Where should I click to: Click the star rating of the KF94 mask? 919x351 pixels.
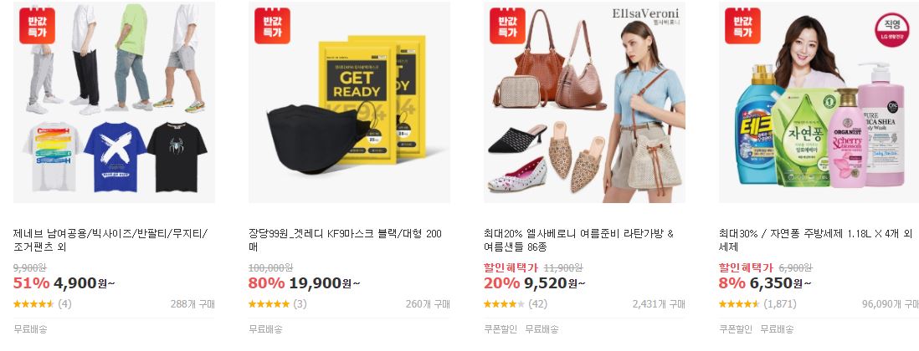point(269,304)
